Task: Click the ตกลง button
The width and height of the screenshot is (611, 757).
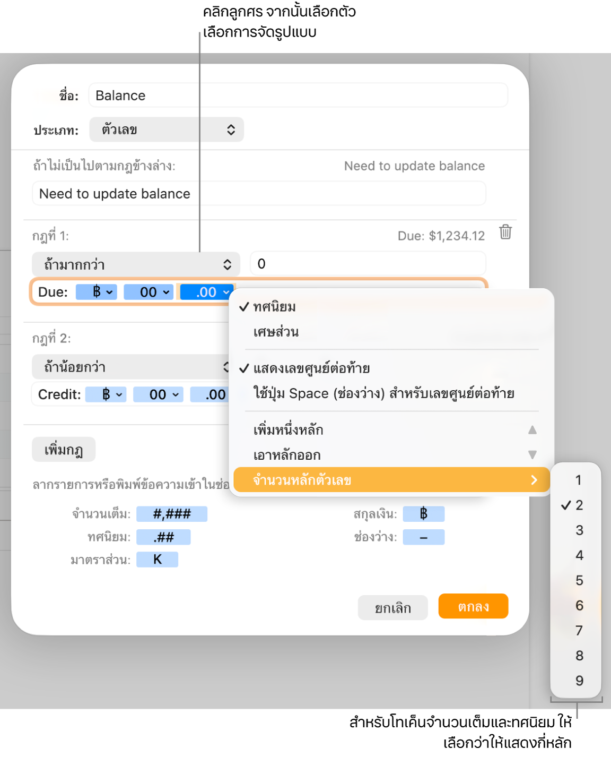Action: [473, 606]
